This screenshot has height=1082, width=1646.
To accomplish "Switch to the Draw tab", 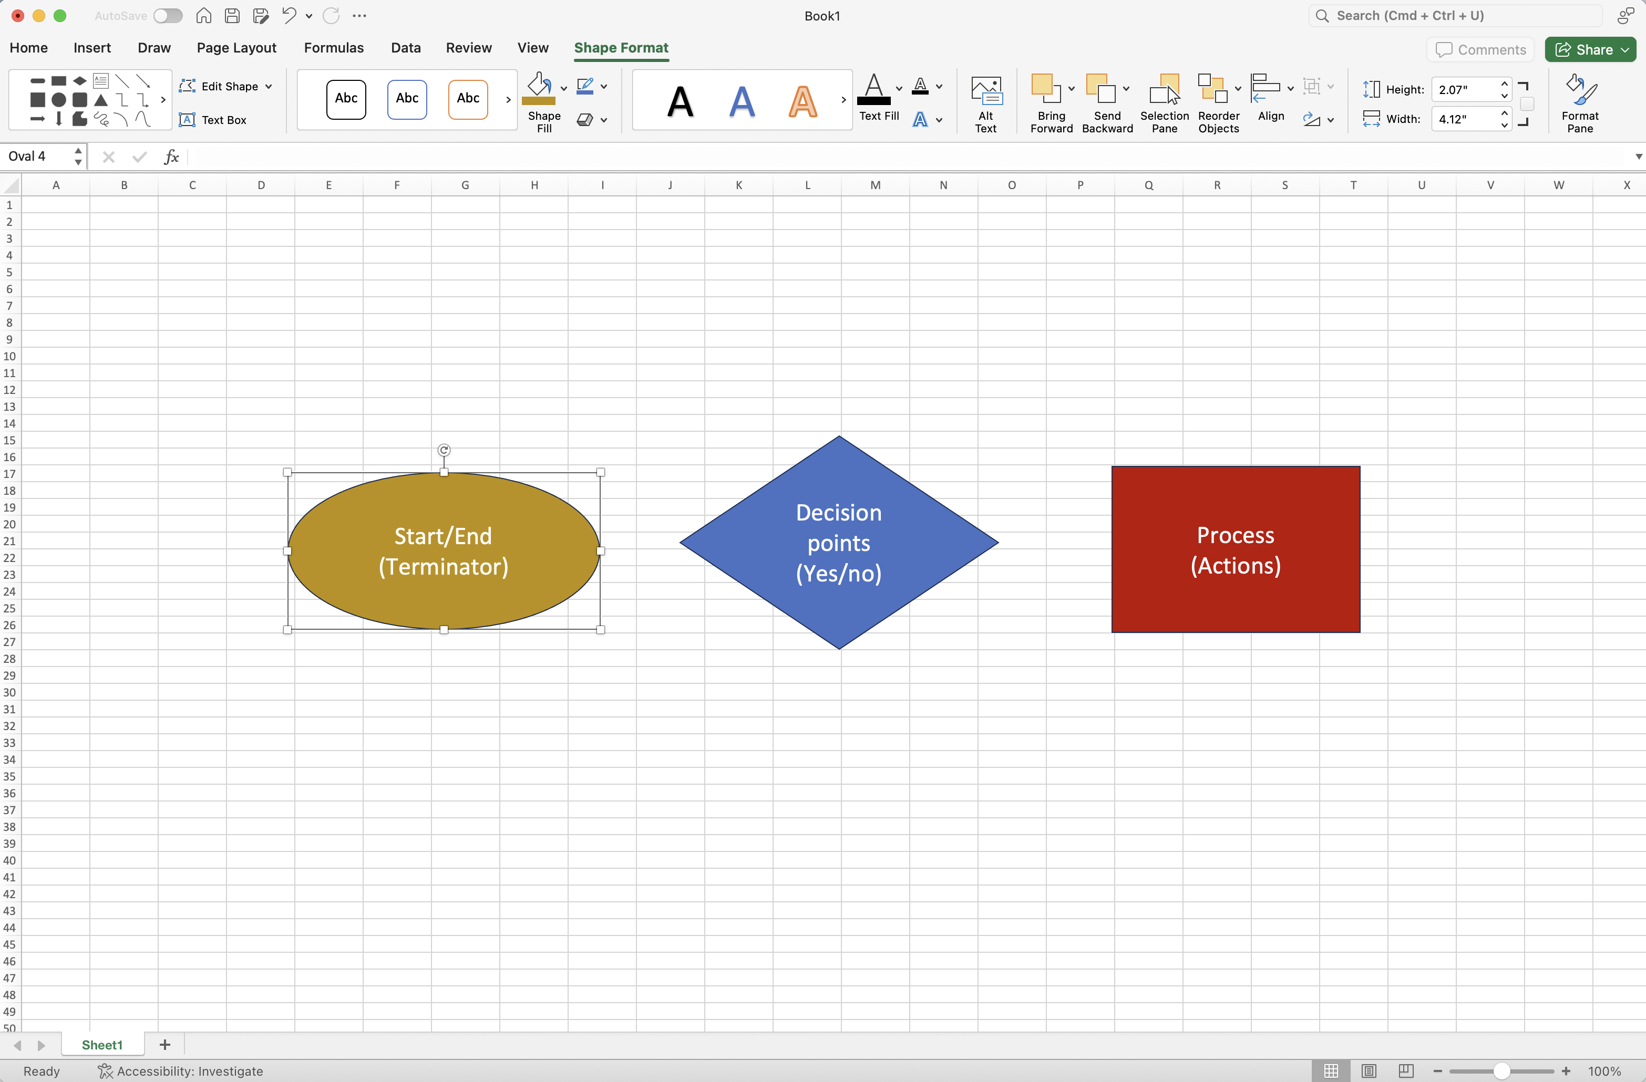I will pyautogui.click(x=153, y=48).
